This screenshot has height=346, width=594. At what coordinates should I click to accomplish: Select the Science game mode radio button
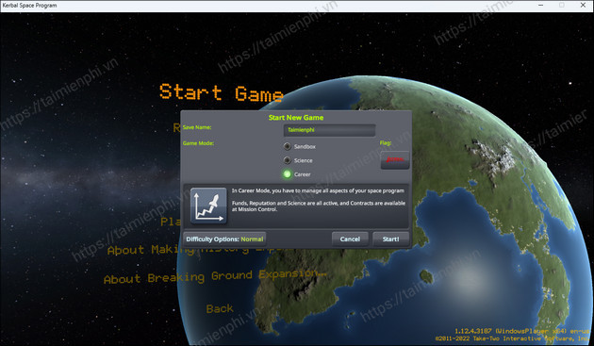(288, 160)
